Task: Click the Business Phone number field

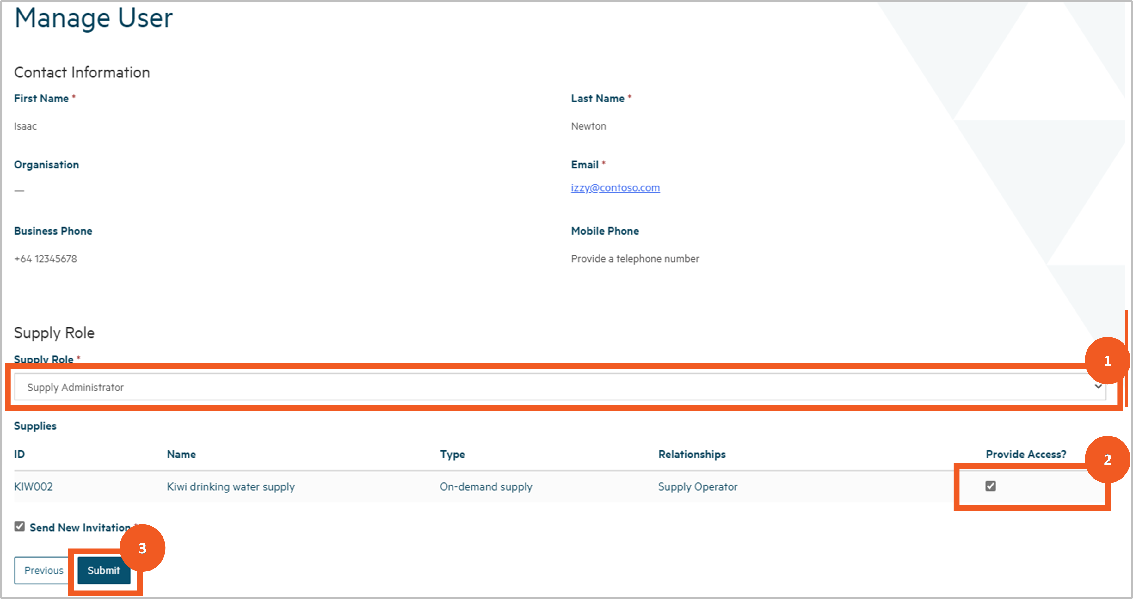Action: (x=46, y=259)
